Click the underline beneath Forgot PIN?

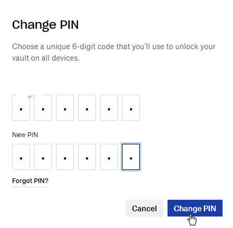(30, 186)
